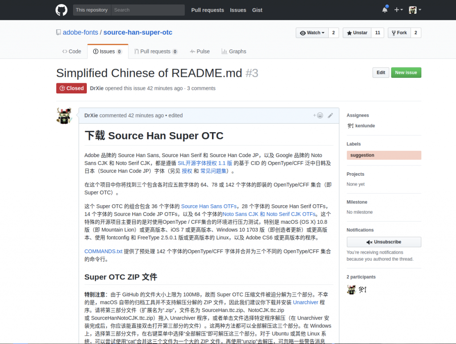The height and width of the screenshot is (344, 456).
Task: Click the 下载 Source Han Super OTC heading
Action: click(154, 136)
